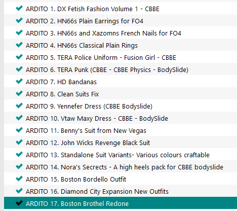Select 'ARDITO 6. TERA Punk' mod name

coord(107,70)
